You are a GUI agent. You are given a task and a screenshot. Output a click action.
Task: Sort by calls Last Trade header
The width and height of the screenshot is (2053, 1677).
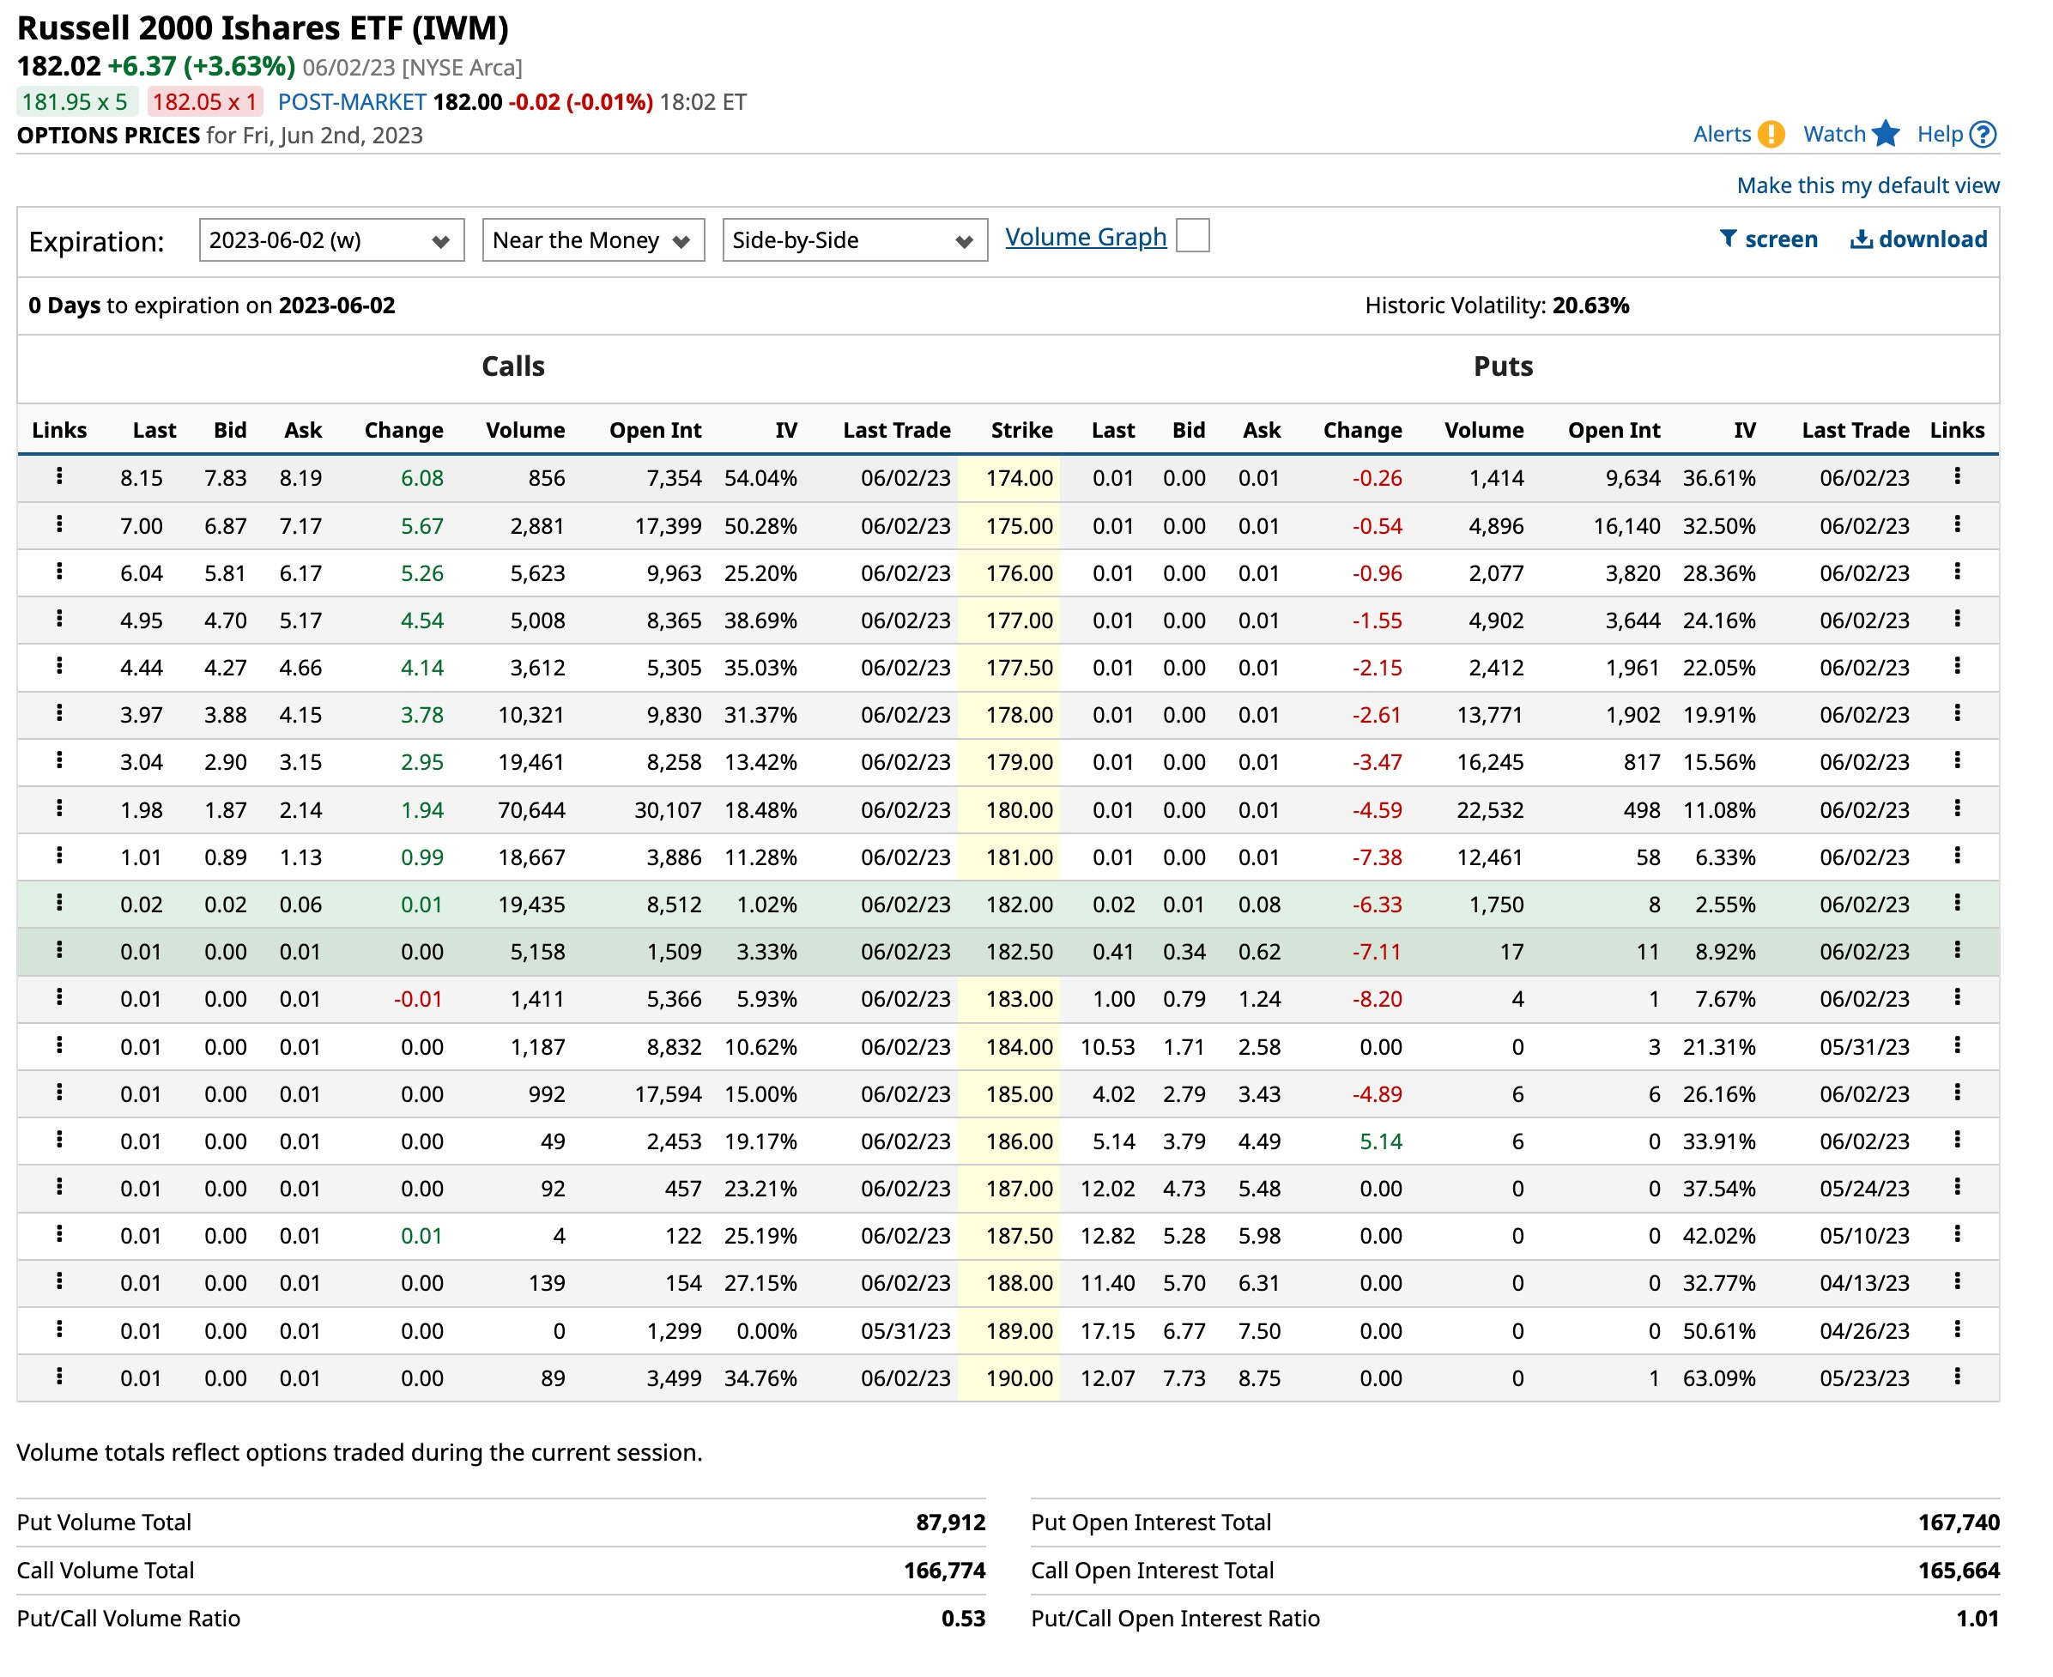pyautogui.click(x=897, y=430)
